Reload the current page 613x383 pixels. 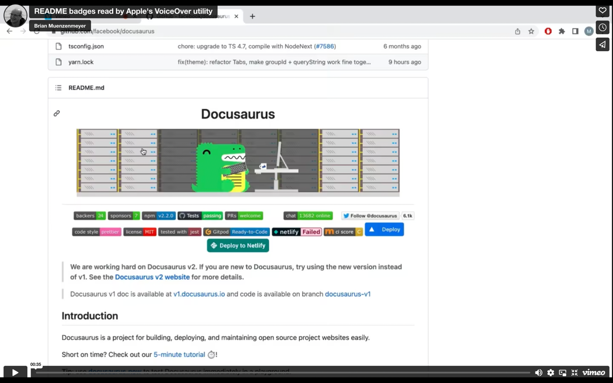pos(36,32)
